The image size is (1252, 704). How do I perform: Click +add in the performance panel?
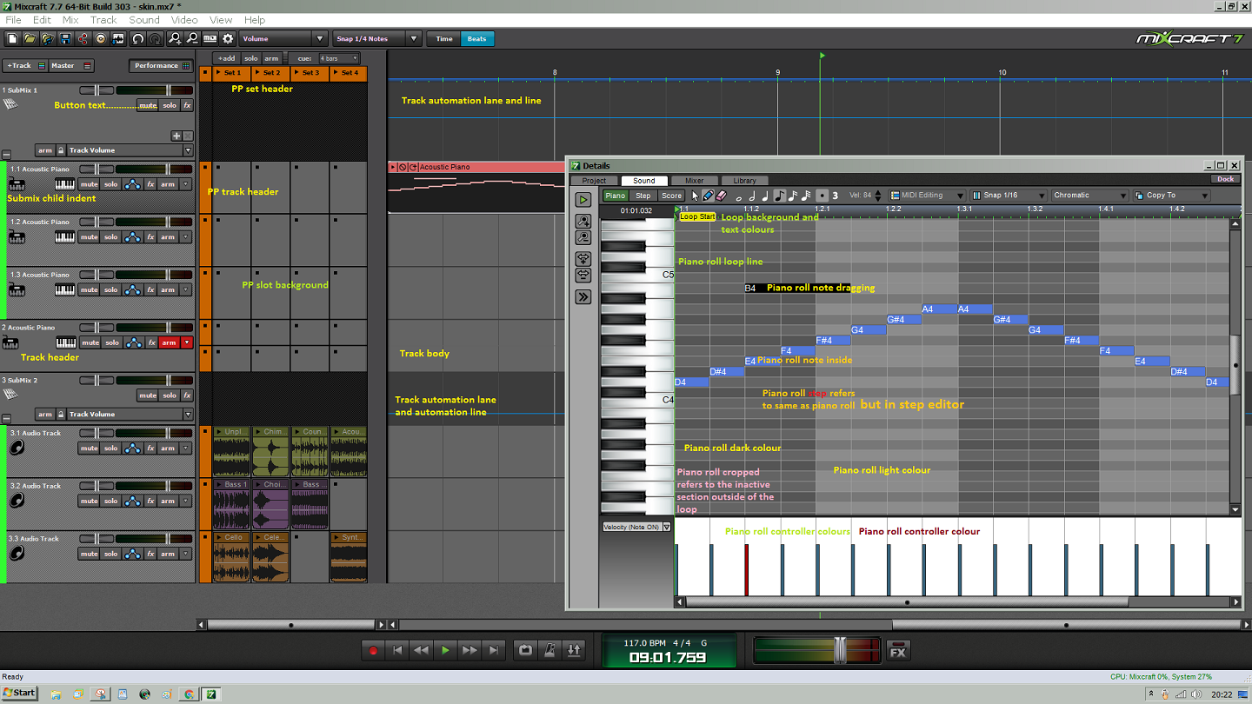226,58
